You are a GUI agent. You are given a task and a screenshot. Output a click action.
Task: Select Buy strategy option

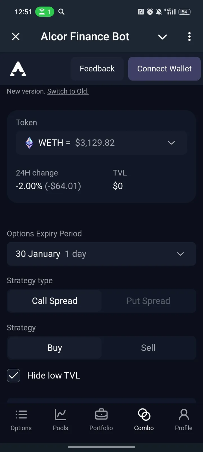coord(55,348)
